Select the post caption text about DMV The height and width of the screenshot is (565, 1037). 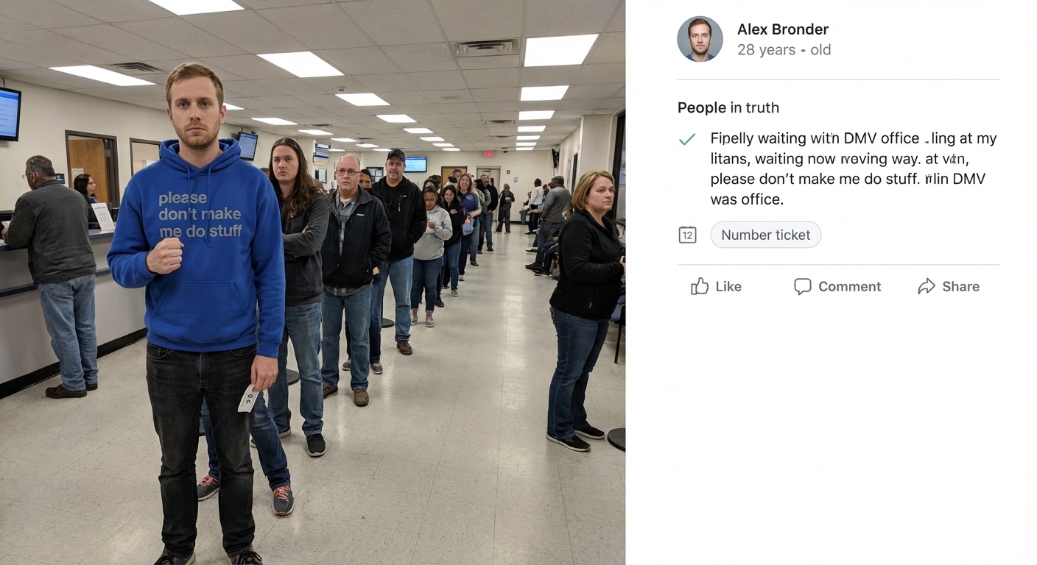tap(854, 168)
